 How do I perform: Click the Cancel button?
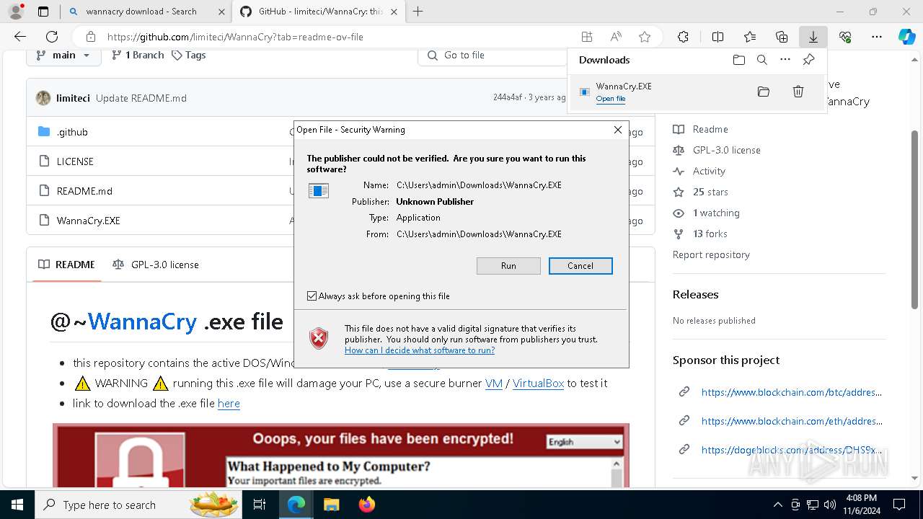click(x=580, y=266)
